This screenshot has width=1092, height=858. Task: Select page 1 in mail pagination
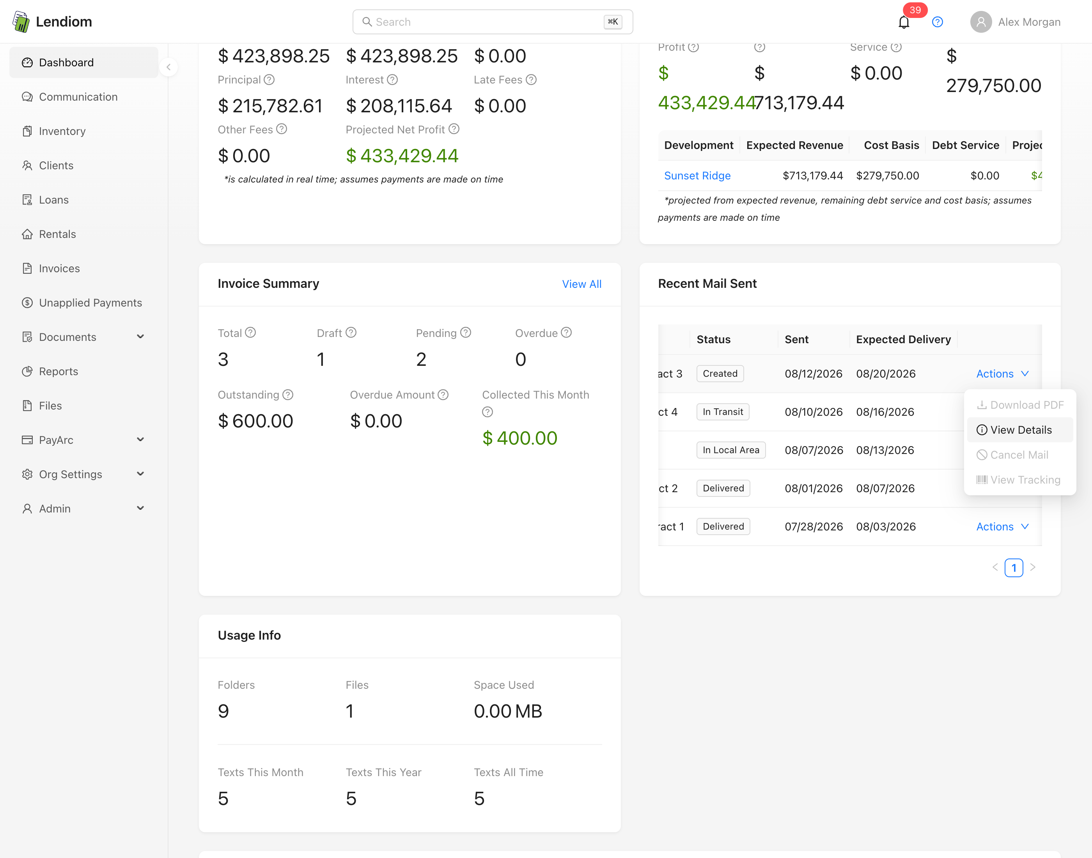tap(1014, 568)
